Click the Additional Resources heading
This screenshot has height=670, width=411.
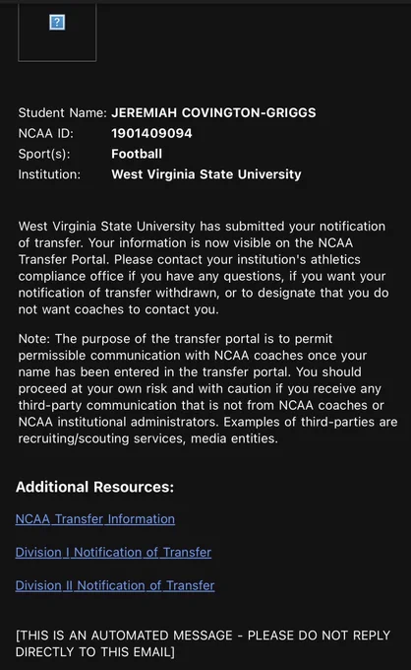(x=94, y=487)
